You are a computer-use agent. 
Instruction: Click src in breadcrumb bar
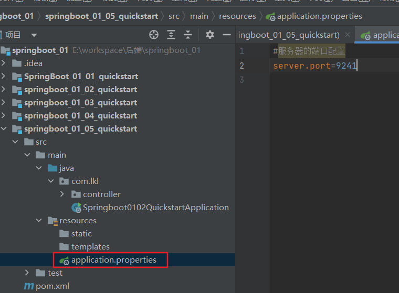[174, 16]
